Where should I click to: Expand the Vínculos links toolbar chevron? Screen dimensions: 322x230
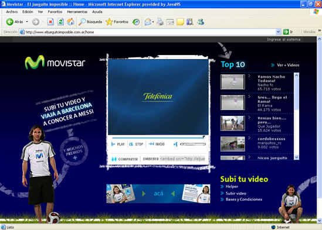click(x=319, y=31)
